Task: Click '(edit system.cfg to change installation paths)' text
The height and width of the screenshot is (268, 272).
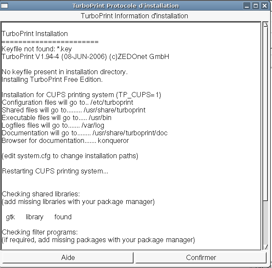Action: click(x=70, y=156)
